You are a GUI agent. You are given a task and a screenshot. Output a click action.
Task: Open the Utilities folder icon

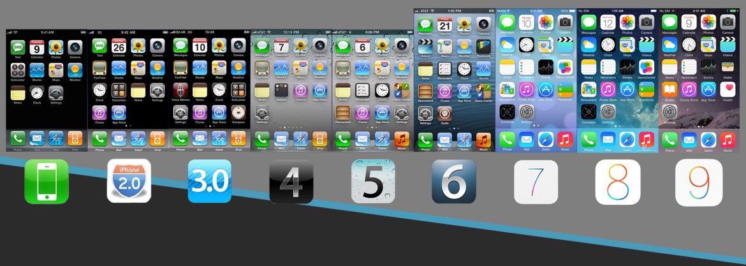point(281,90)
